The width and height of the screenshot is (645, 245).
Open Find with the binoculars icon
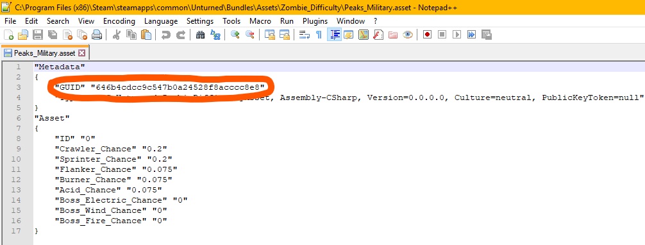200,35
